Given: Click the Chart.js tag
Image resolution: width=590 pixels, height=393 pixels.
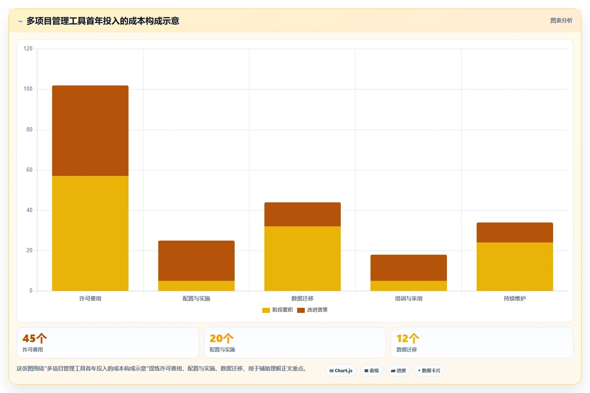Looking at the screenshot, I should (341, 371).
